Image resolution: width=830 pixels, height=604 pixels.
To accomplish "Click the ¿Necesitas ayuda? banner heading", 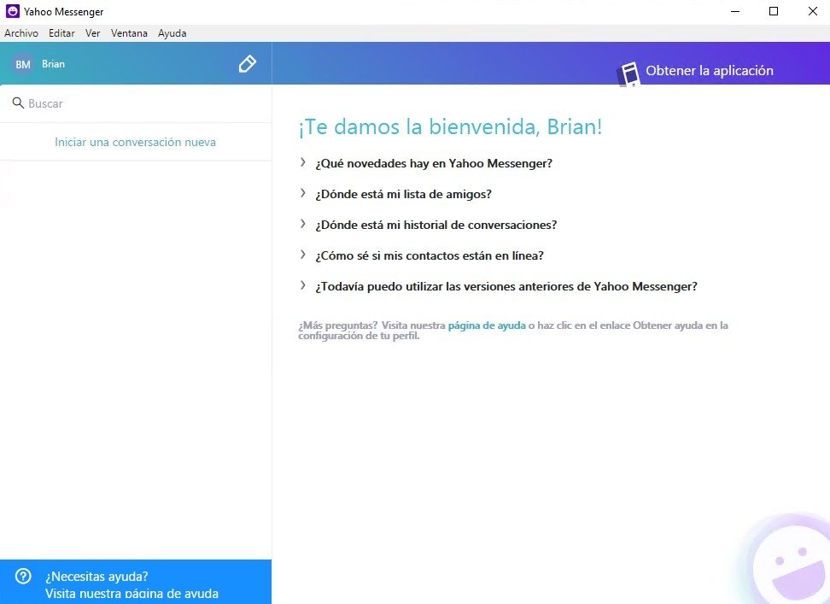I will tap(96, 576).
